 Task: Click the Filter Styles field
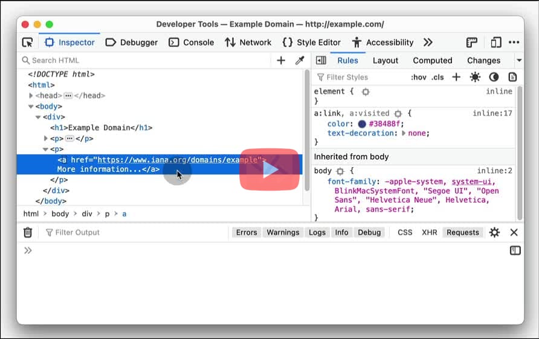[361, 77]
